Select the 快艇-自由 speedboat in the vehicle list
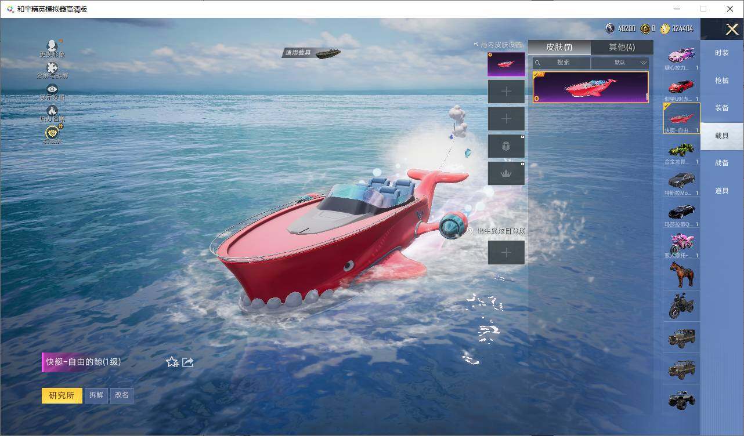Screen dimensions: 744x436 point(681,119)
